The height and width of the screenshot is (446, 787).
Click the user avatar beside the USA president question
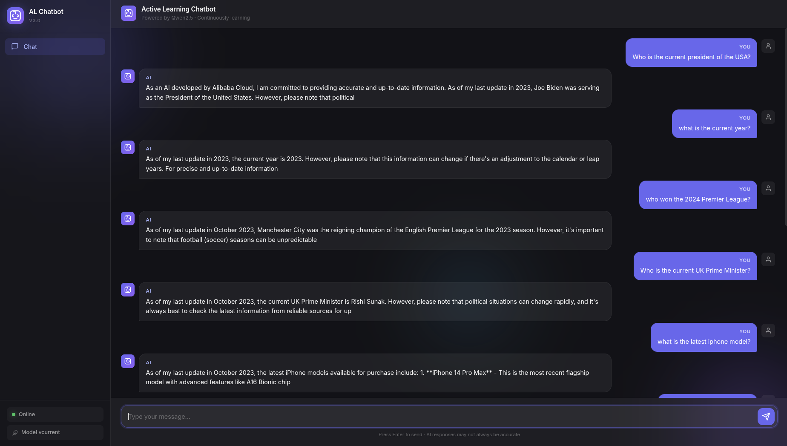click(x=768, y=46)
